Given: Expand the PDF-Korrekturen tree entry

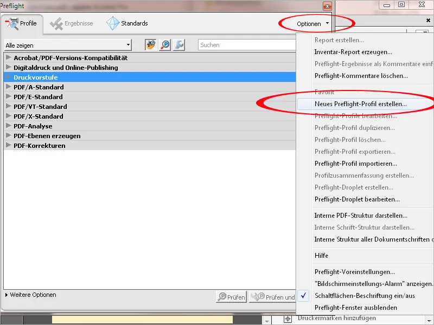Looking at the screenshot, I should 8,145.
